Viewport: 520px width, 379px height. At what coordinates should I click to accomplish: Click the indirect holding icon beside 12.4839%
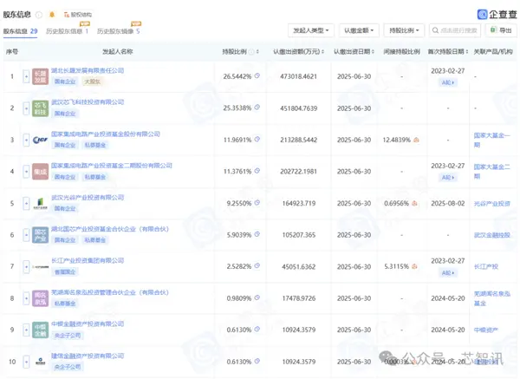416,140
